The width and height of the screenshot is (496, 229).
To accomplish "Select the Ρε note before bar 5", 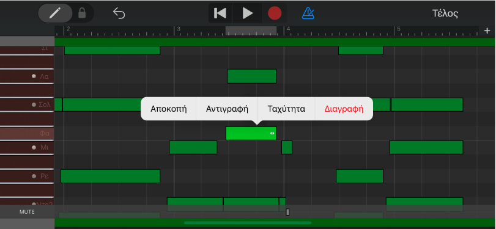I will [360, 176].
